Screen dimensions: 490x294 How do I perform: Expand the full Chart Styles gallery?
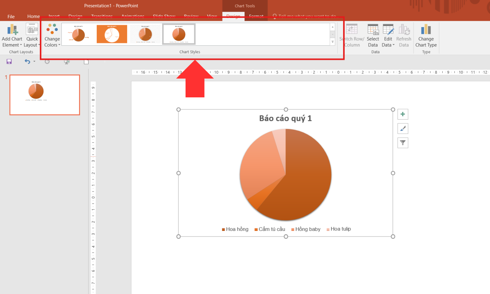pyautogui.click(x=333, y=42)
